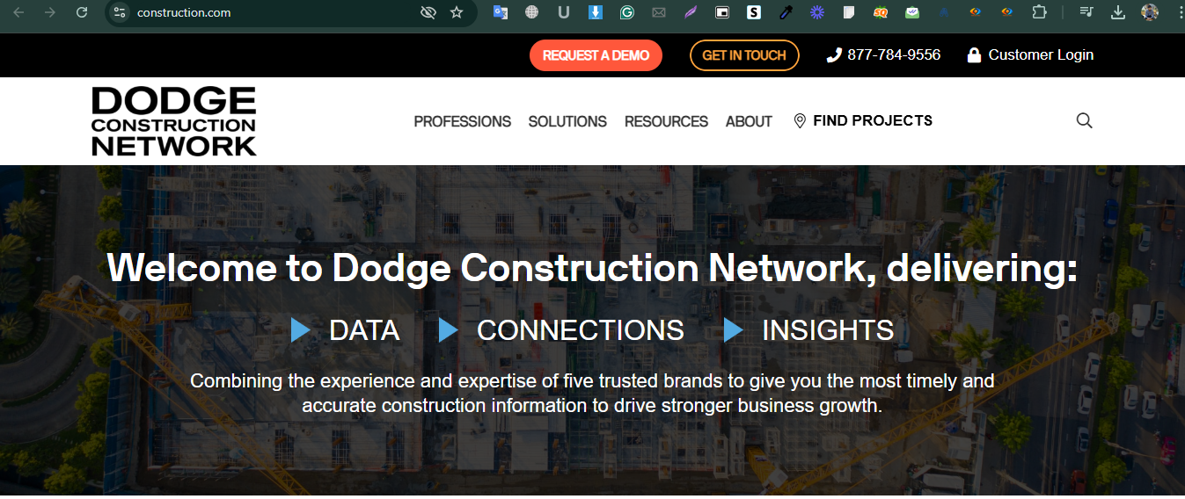This screenshot has height=499, width=1185.
Task: Open the PROFESSIONS menu
Action: coord(463,121)
